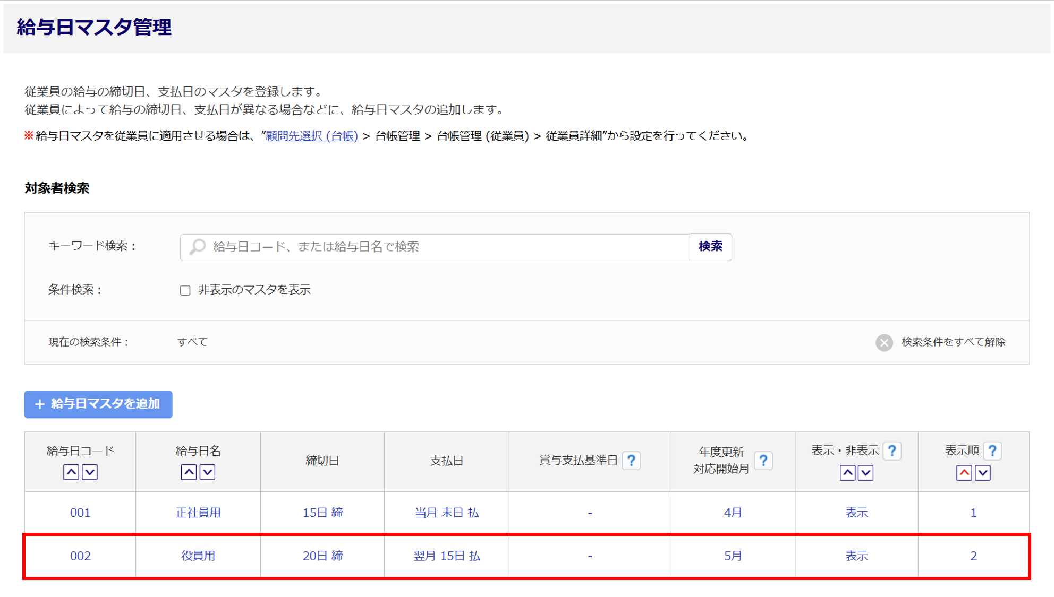Open help icon for 賞与支払基準日
The width and height of the screenshot is (1054, 597).
631,460
